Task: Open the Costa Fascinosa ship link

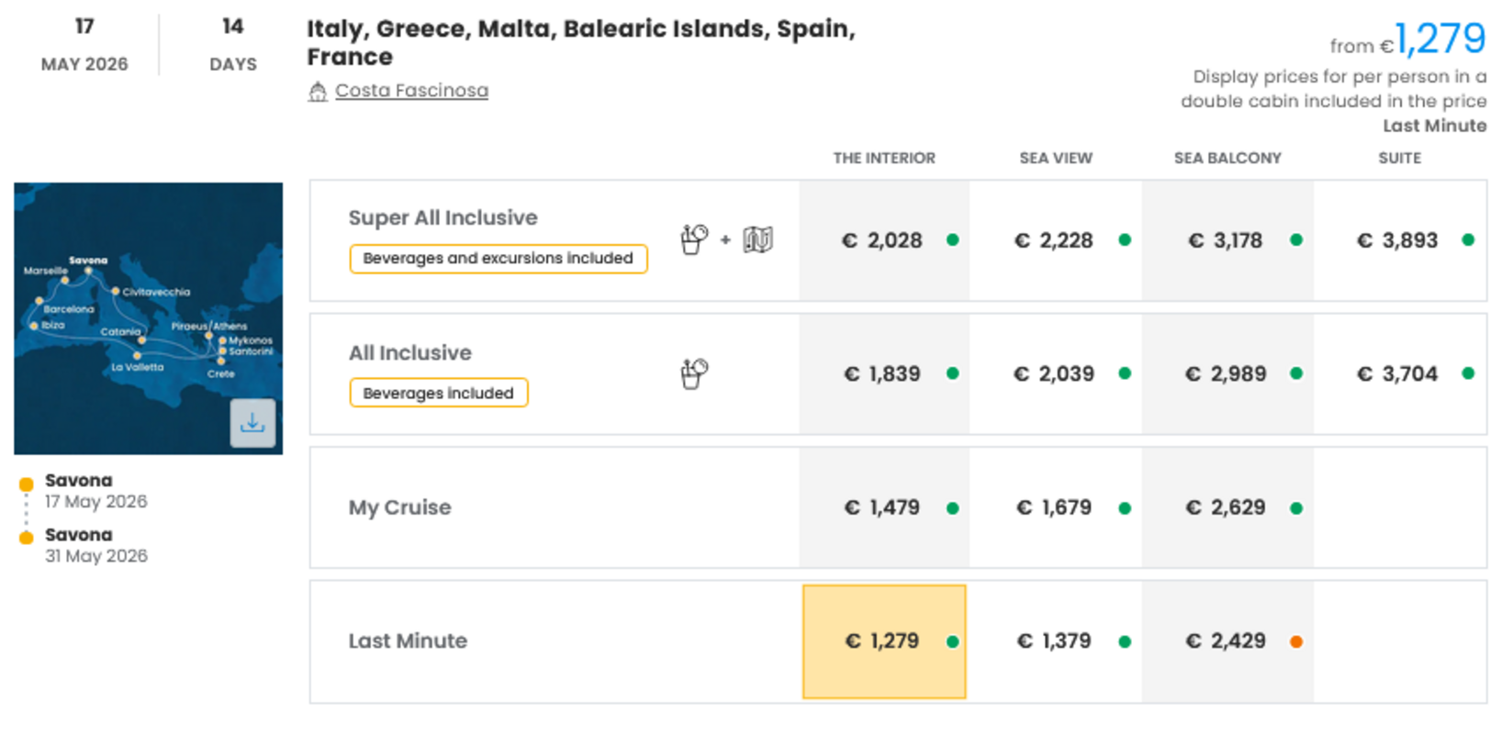Action: [x=411, y=91]
